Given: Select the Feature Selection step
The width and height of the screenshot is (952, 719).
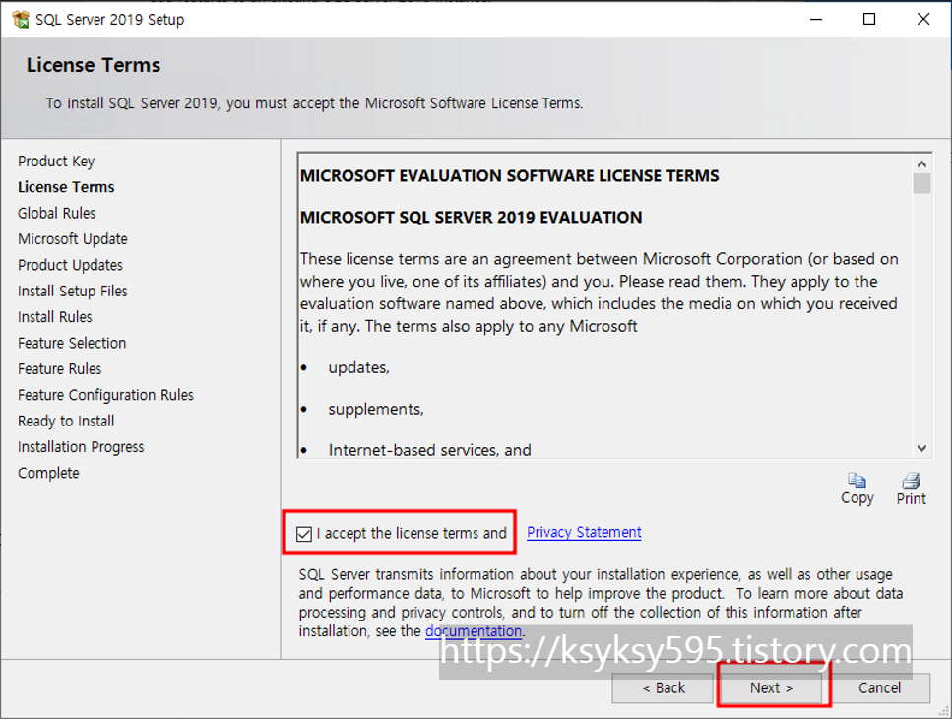Looking at the screenshot, I should coord(72,343).
